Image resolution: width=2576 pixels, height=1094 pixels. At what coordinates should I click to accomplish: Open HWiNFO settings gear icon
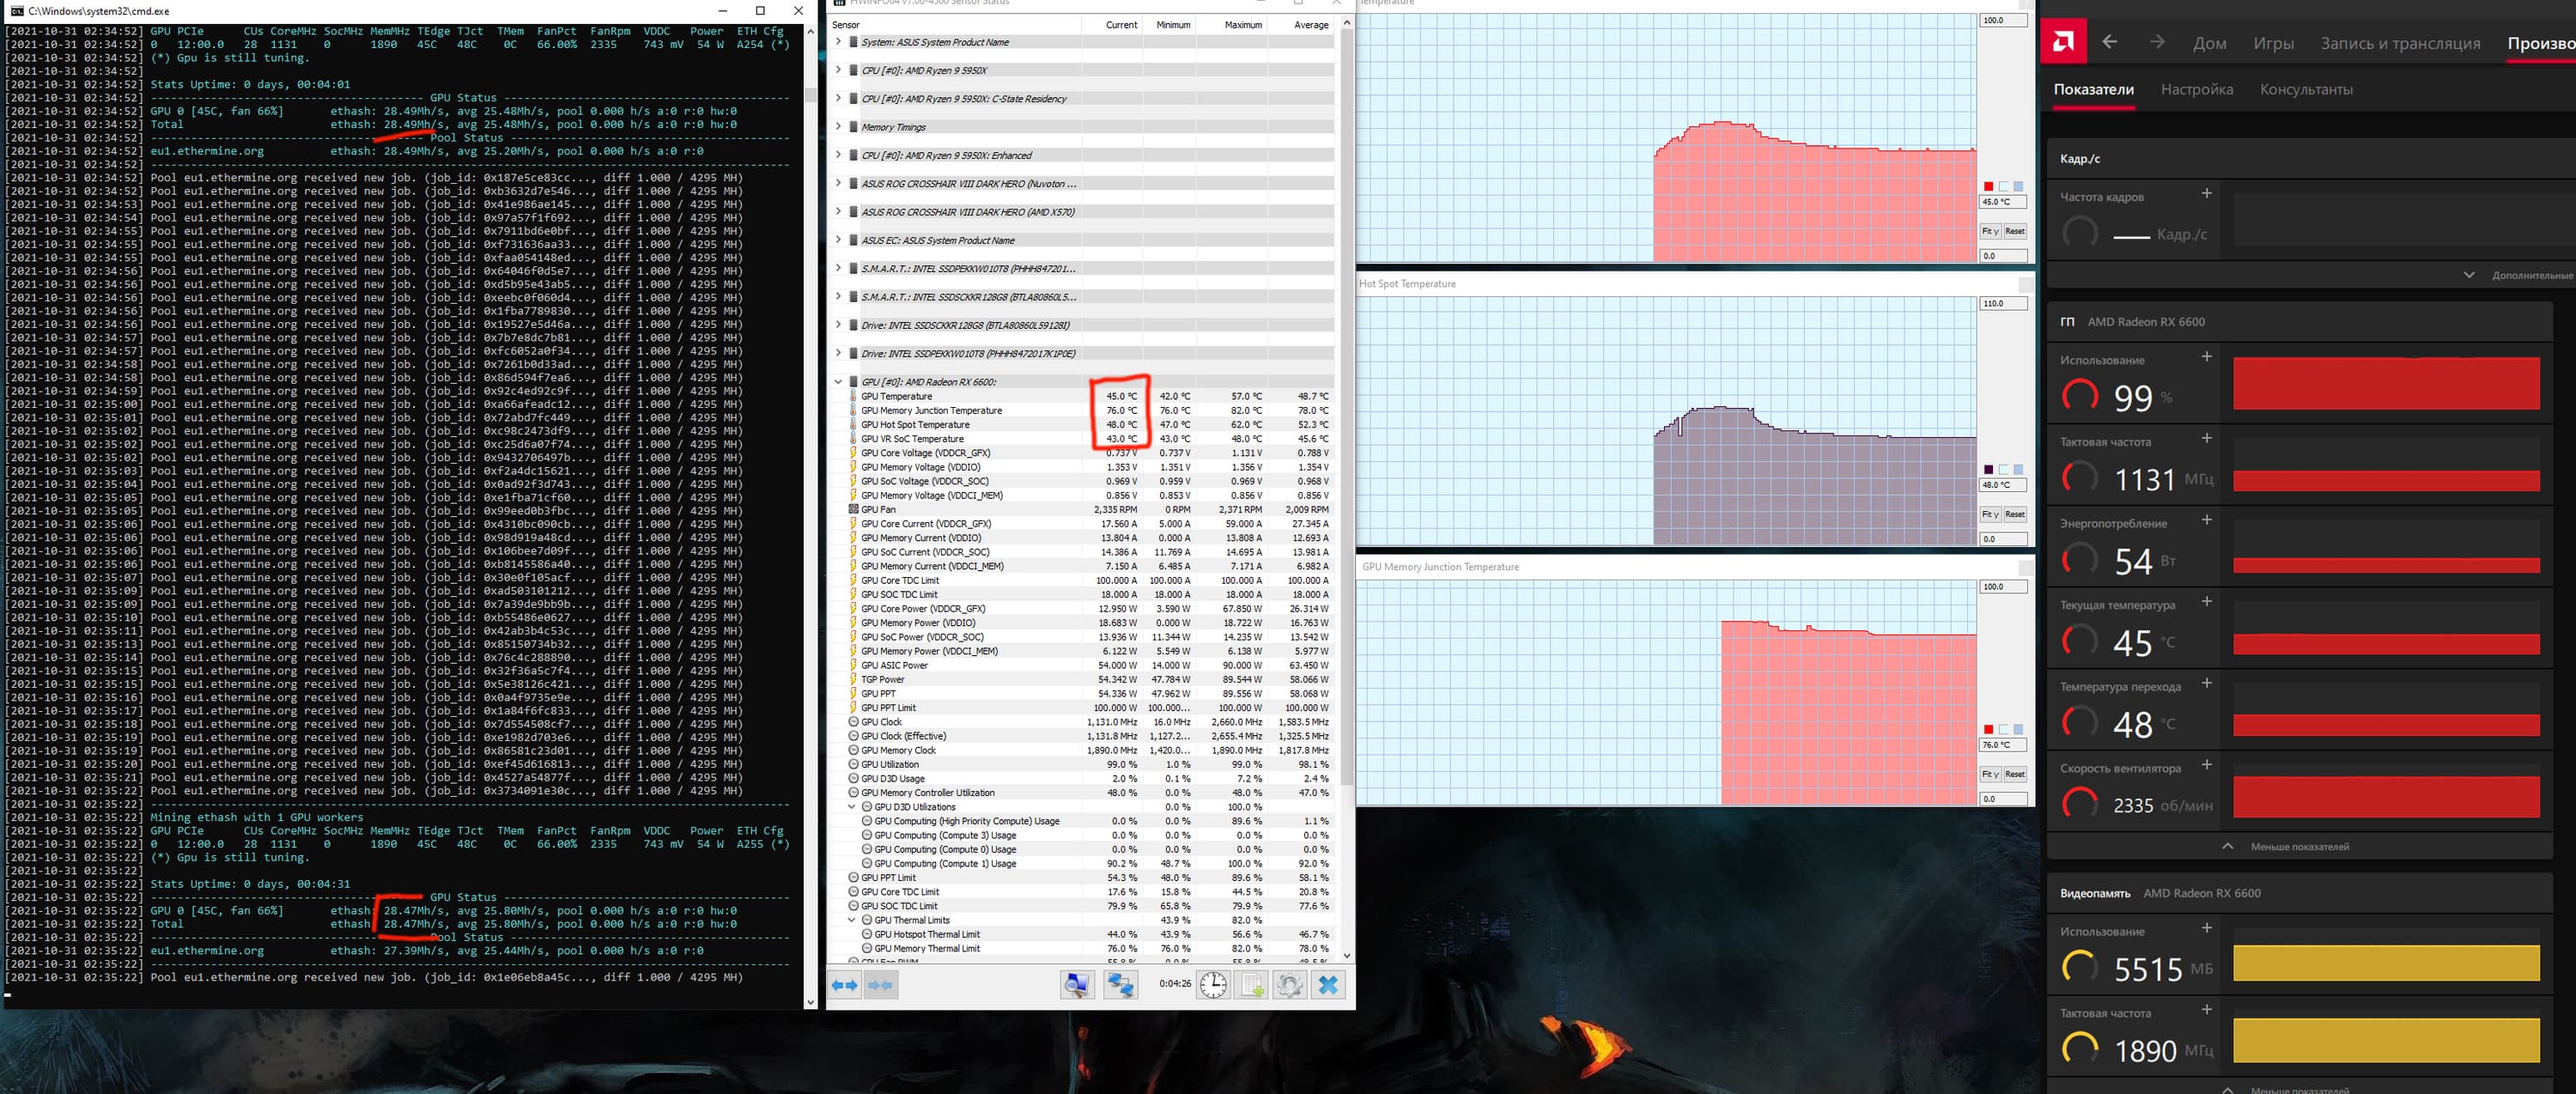point(1289,986)
